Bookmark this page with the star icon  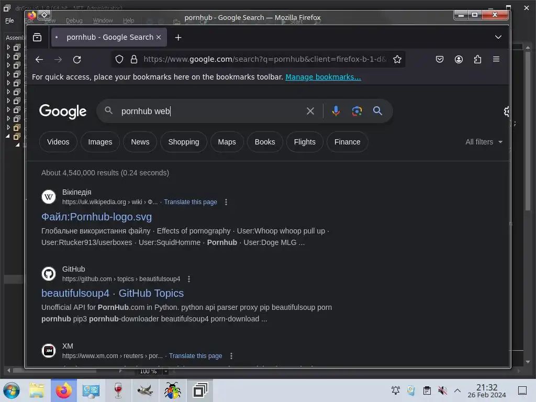[x=397, y=60]
